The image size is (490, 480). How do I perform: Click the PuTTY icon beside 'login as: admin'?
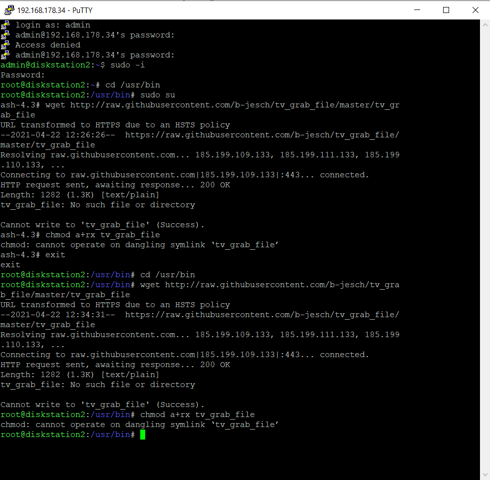[5, 25]
